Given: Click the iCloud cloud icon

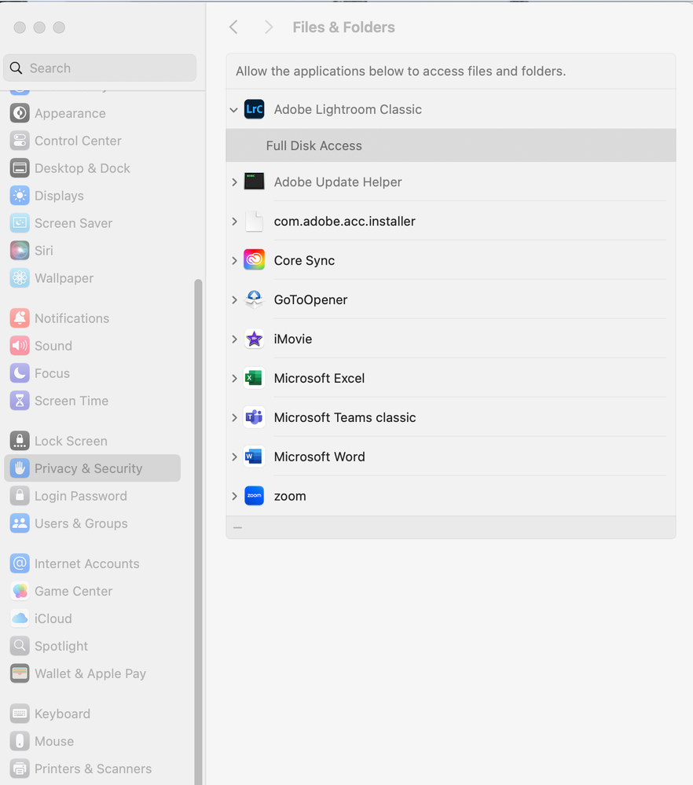Looking at the screenshot, I should pyautogui.click(x=20, y=618).
